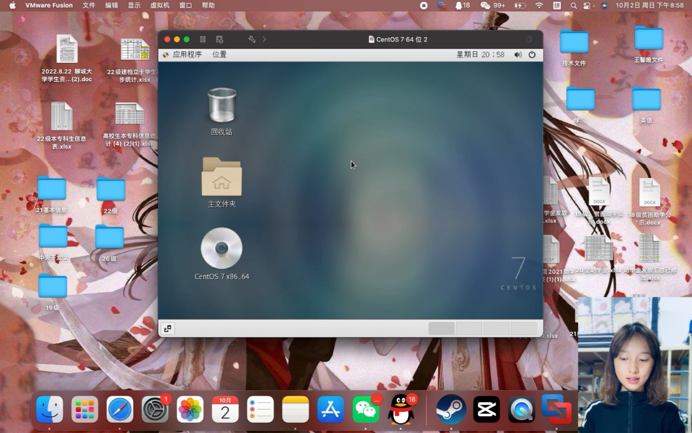Select the 22级 desktop folder
692x433 pixels.
coord(111,195)
